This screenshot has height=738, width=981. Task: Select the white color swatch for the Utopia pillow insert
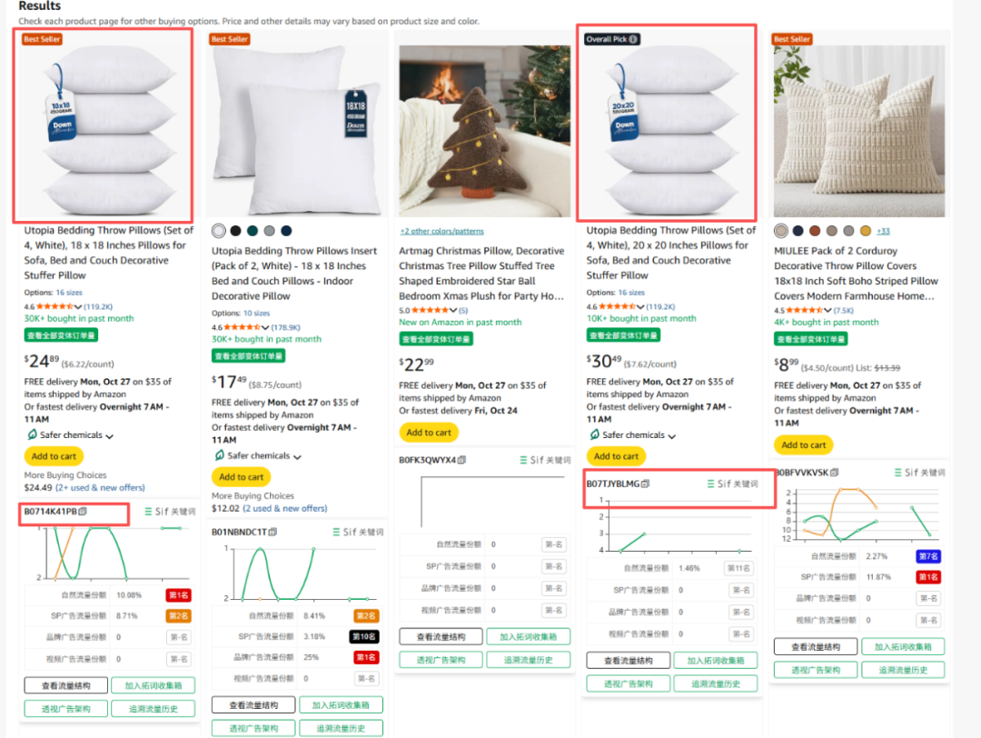coord(218,231)
